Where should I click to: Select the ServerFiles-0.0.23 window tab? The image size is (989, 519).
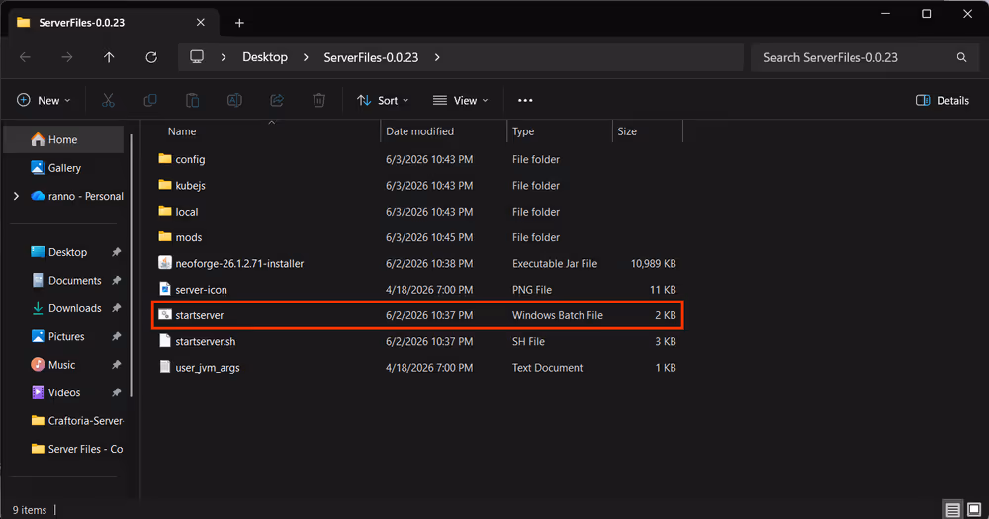coord(114,23)
